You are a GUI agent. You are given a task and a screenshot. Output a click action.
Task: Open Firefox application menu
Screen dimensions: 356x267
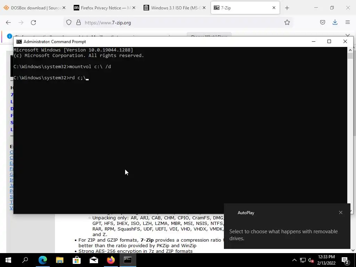click(x=348, y=23)
